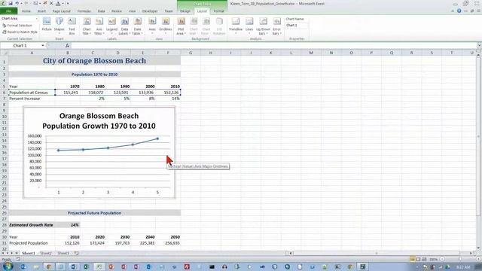Open the Data Table menu
Viewport: 482px width, 271px height.
point(137,26)
